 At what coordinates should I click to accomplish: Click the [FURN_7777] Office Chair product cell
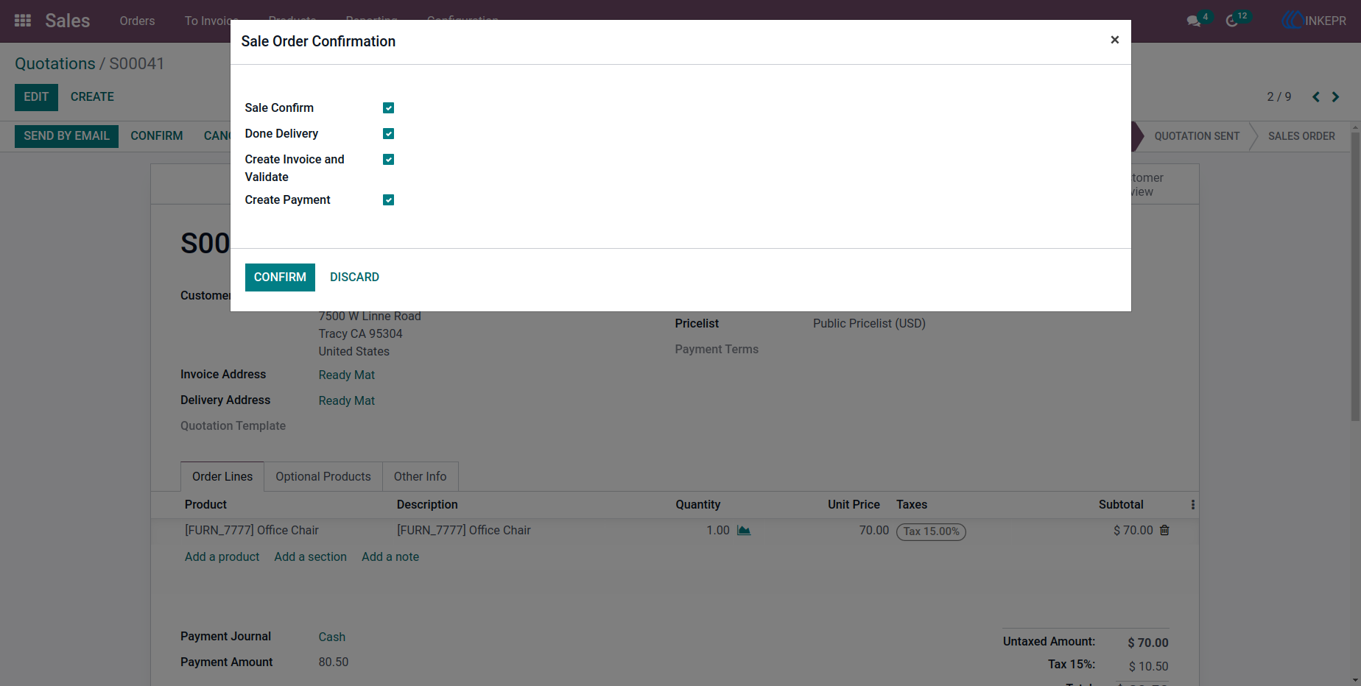(x=252, y=531)
